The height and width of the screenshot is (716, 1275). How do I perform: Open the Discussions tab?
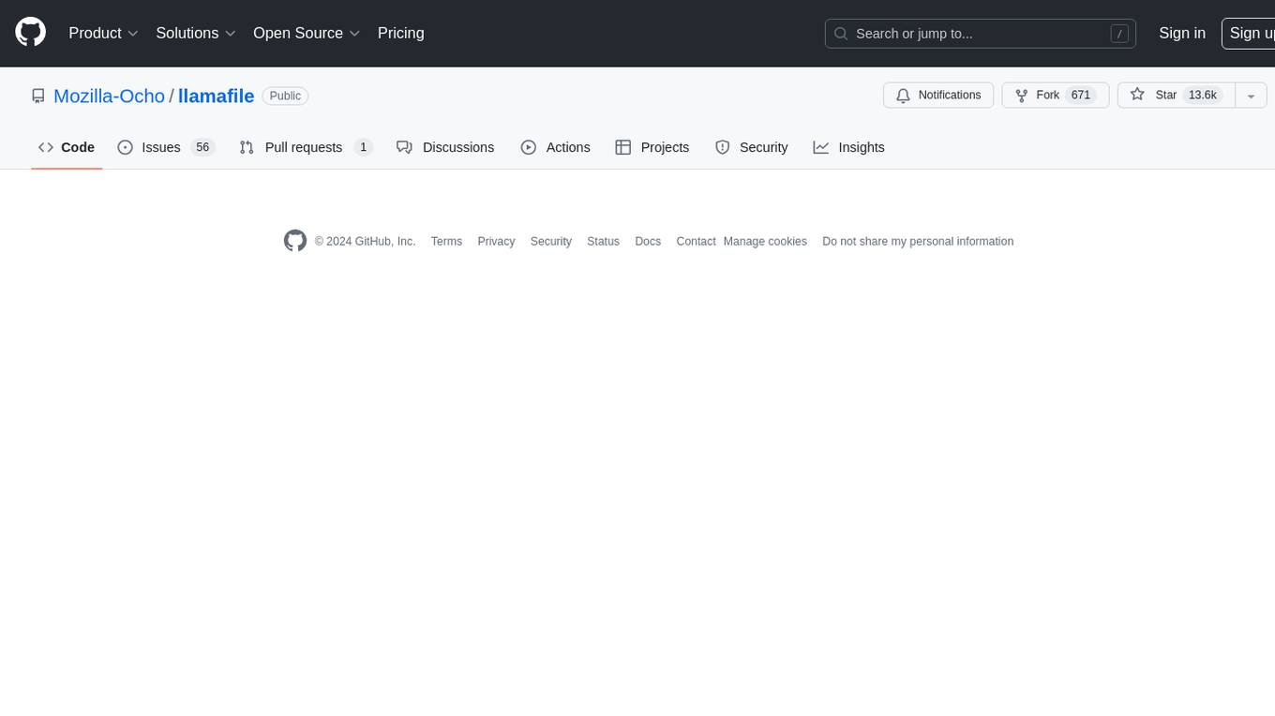click(x=445, y=147)
